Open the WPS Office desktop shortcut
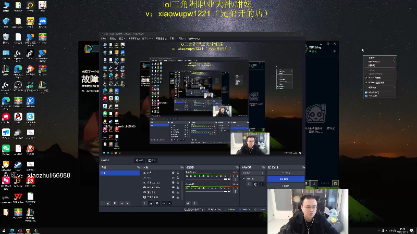Screen dimensions: 417x234 pyautogui.click(x=18, y=198)
